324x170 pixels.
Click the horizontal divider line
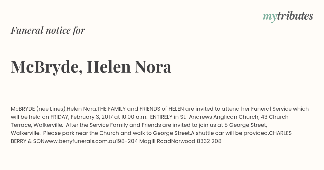(162, 96)
